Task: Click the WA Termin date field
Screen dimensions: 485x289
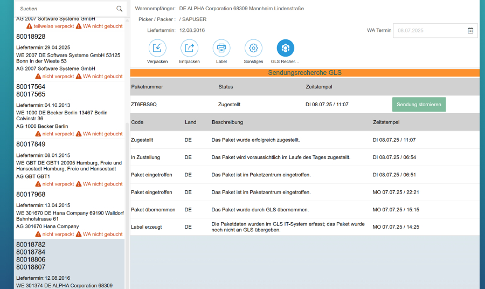Action: coord(428,31)
